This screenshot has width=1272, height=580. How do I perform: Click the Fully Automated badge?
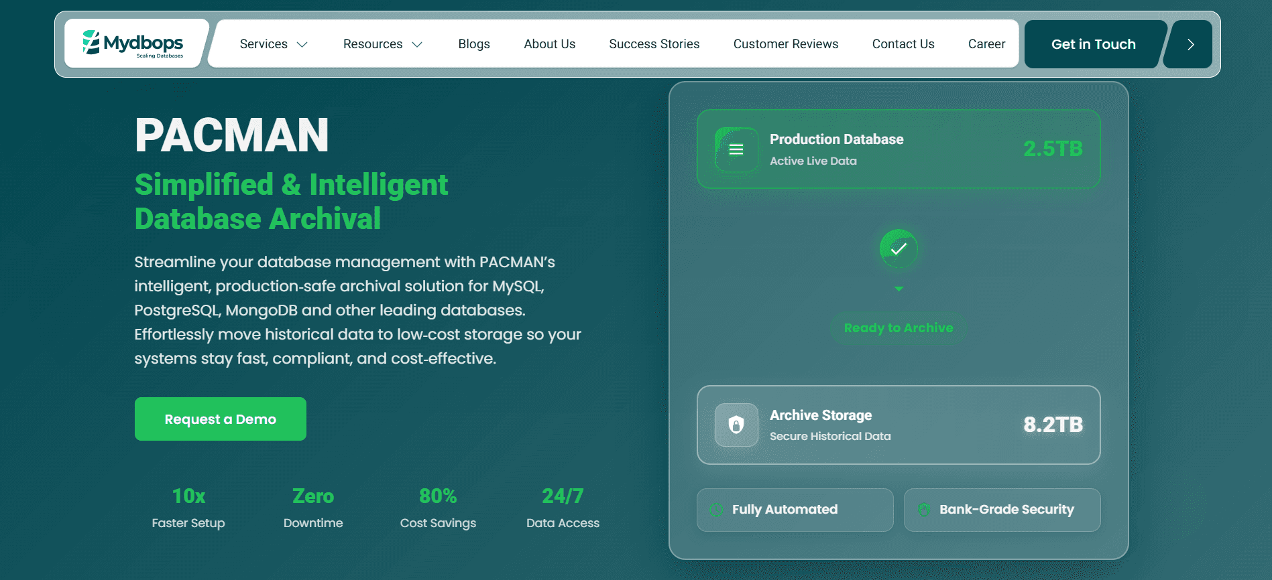tap(795, 510)
